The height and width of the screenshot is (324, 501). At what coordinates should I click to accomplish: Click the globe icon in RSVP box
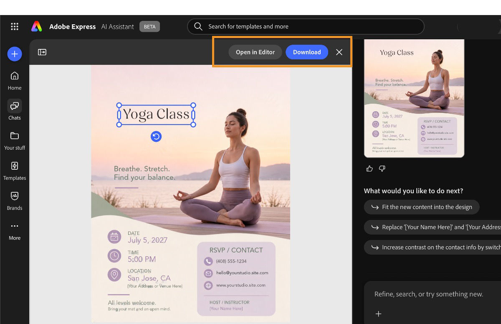click(x=208, y=285)
